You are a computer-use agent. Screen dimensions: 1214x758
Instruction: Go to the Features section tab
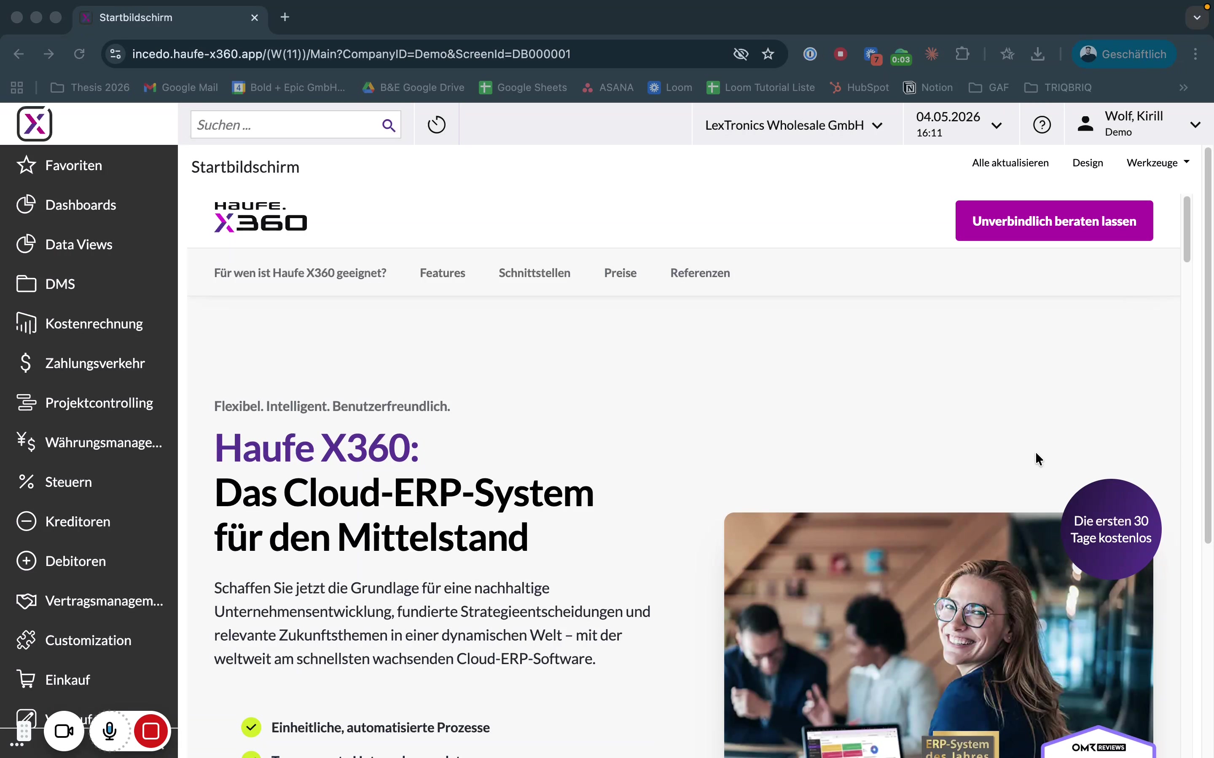(x=443, y=273)
